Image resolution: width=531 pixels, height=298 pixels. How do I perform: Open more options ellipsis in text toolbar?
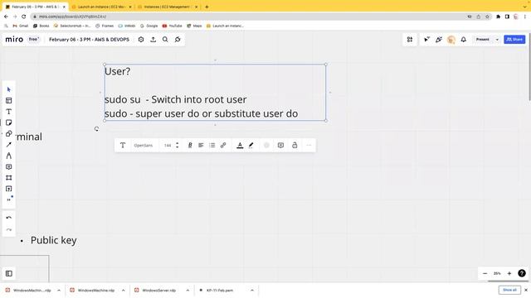tap(309, 146)
